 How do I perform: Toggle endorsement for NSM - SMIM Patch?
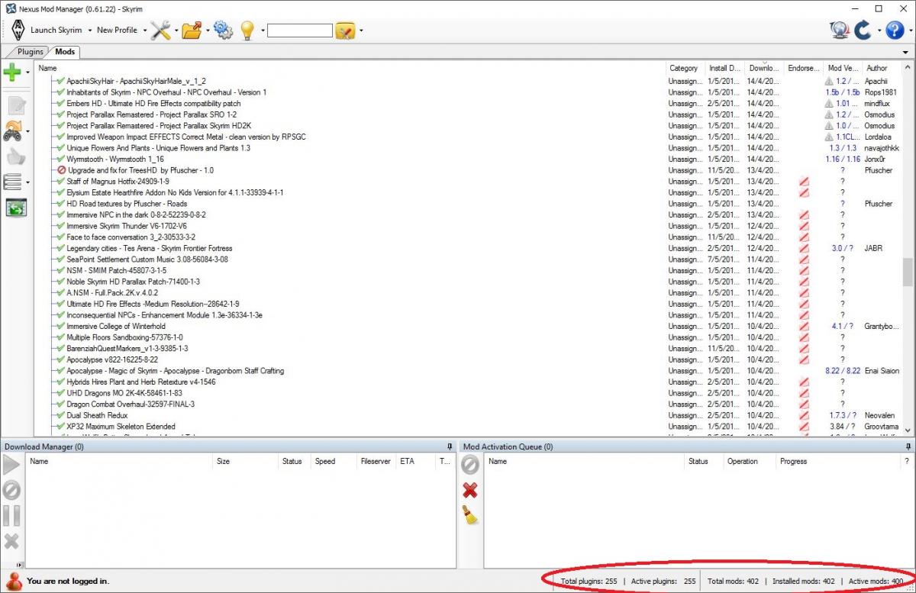pyautogui.click(x=803, y=270)
